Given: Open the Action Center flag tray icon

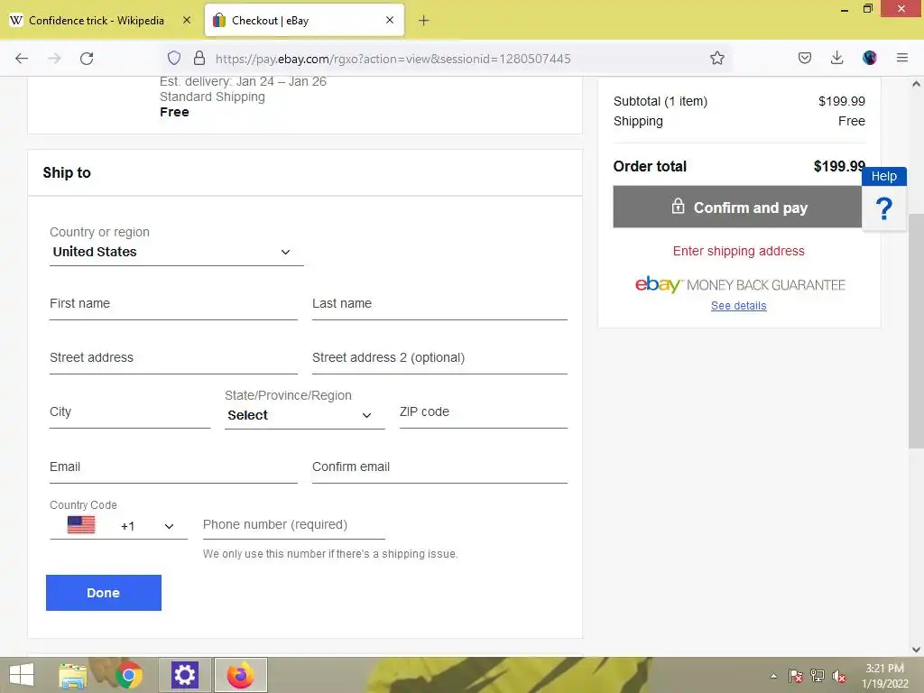Looking at the screenshot, I should pos(796,676).
